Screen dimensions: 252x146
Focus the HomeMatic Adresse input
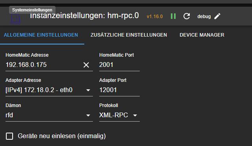43,65
